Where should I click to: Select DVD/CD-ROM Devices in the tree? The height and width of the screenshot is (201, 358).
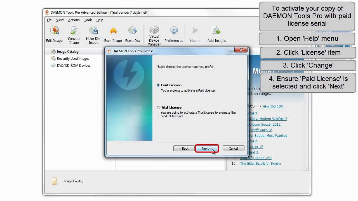click(74, 66)
